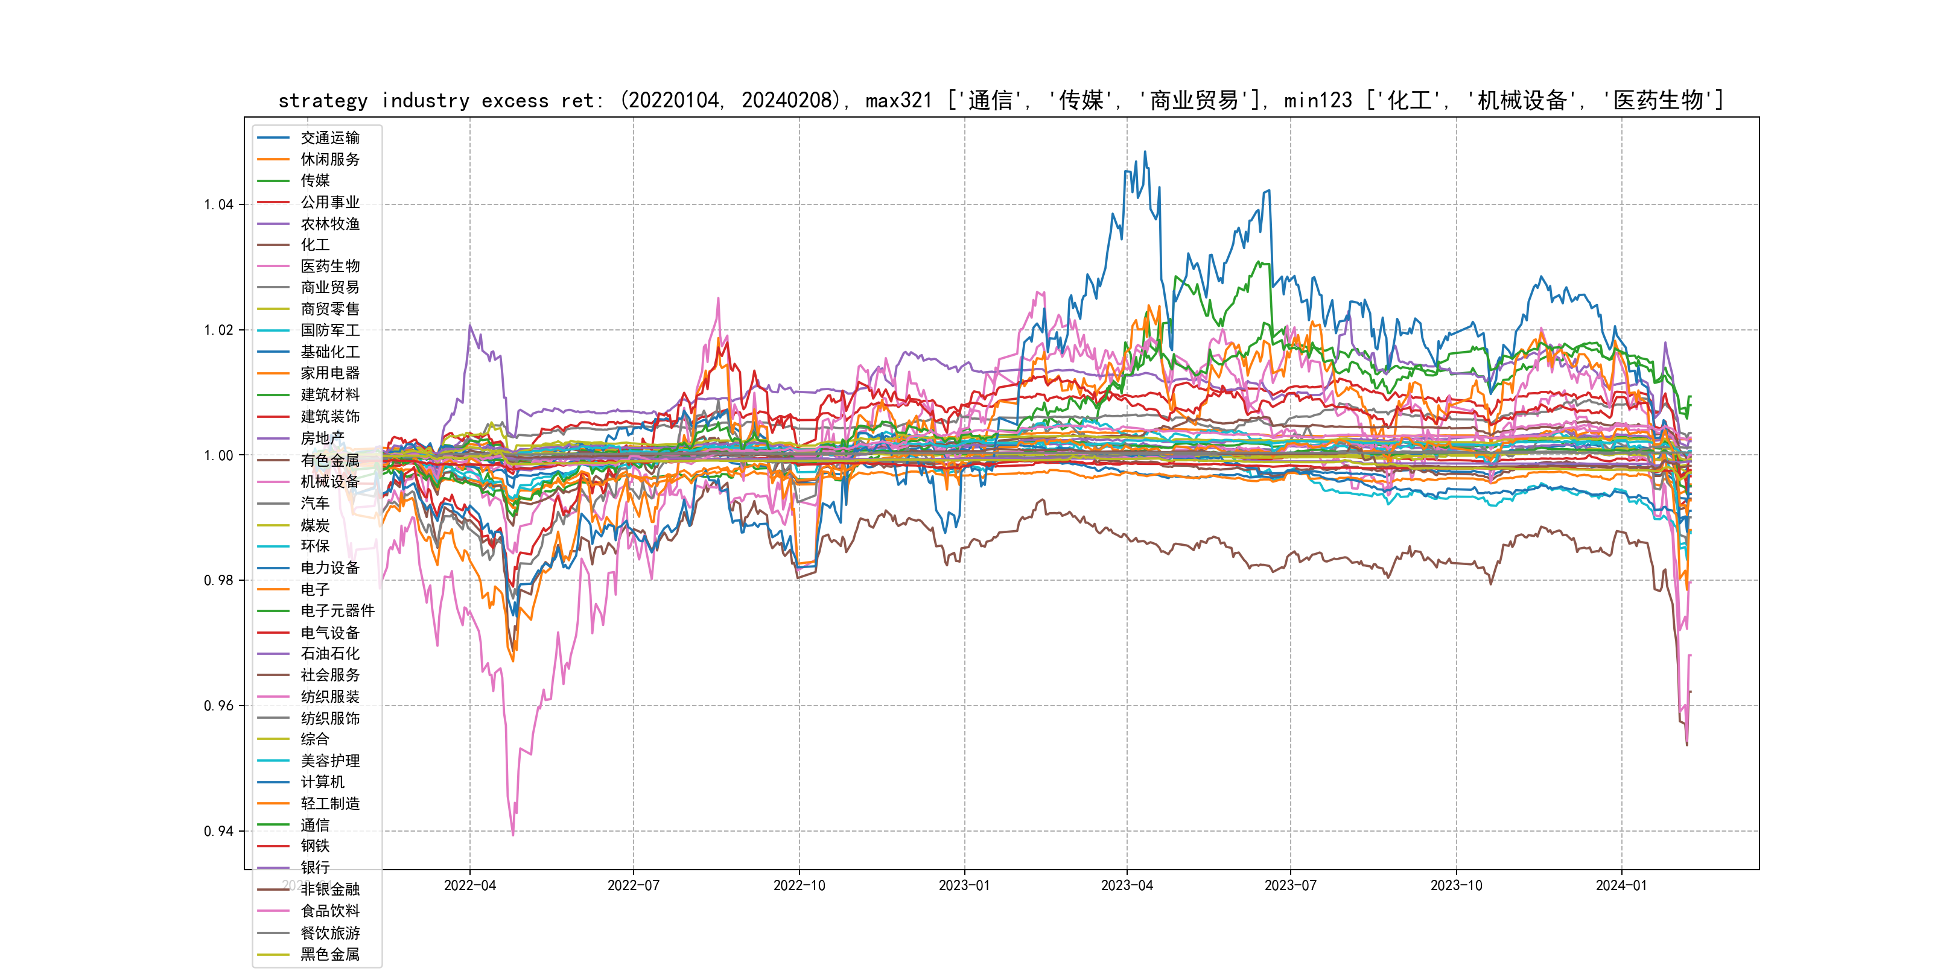Select the 农林牧渔 legend entry text

tap(330, 224)
